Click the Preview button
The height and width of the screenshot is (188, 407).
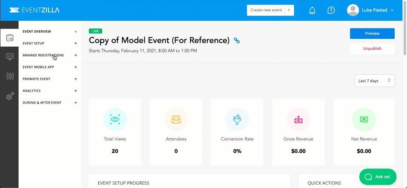coord(372,34)
